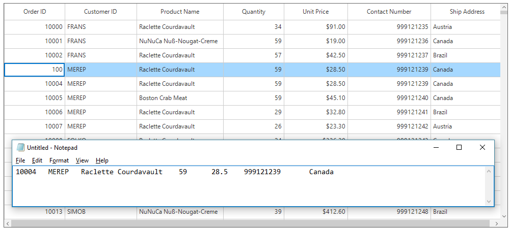510x228 pixels.
Task: Click quantity 34 cell in row 10000
Action: [x=253, y=27]
